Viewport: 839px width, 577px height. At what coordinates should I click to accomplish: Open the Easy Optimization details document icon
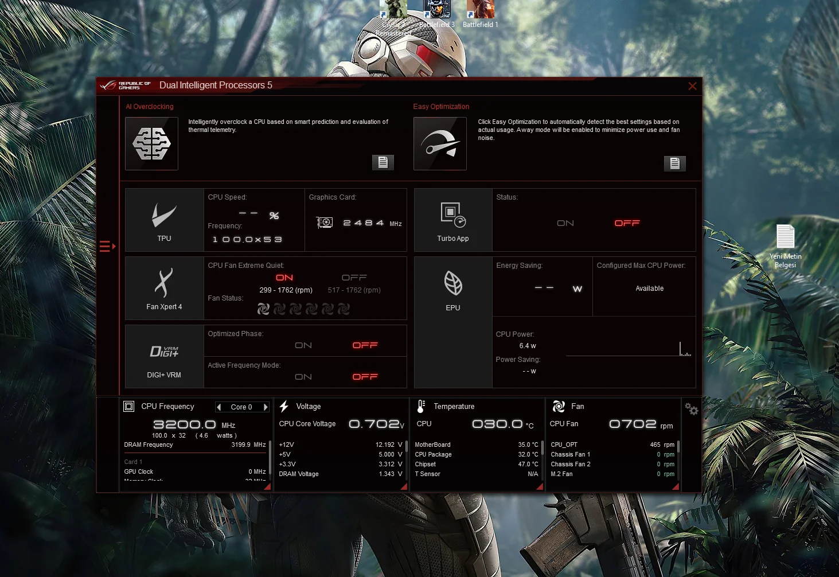(675, 163)
